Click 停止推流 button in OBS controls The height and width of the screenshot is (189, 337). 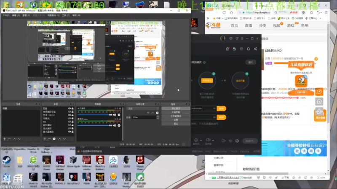click(176, 108)
